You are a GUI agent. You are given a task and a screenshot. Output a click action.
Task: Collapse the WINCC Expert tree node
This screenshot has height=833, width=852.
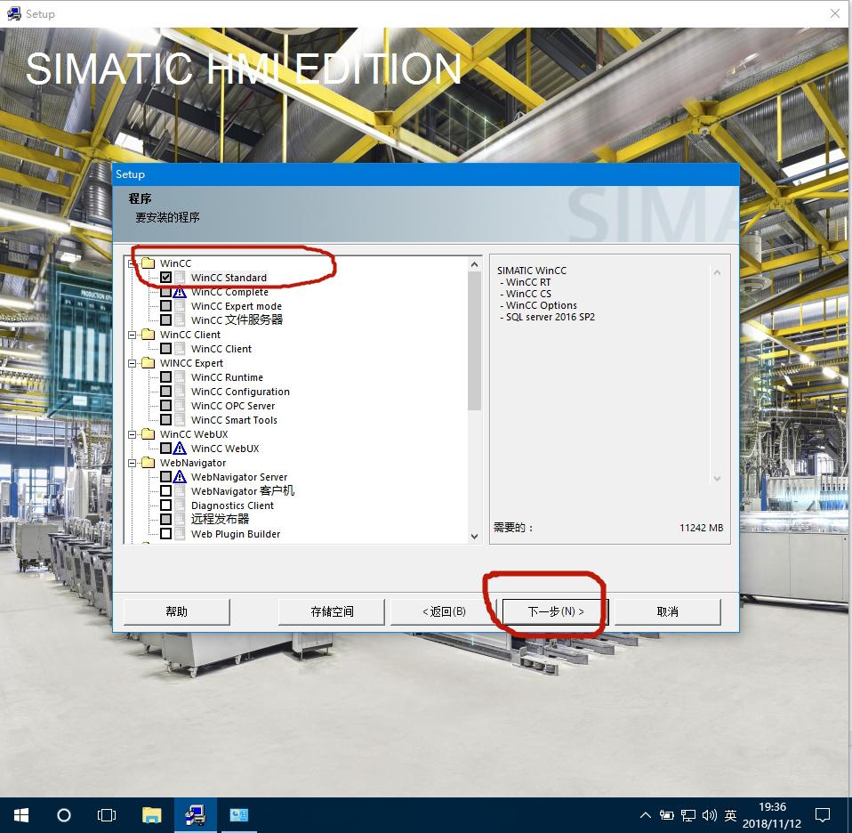(133, 363)
